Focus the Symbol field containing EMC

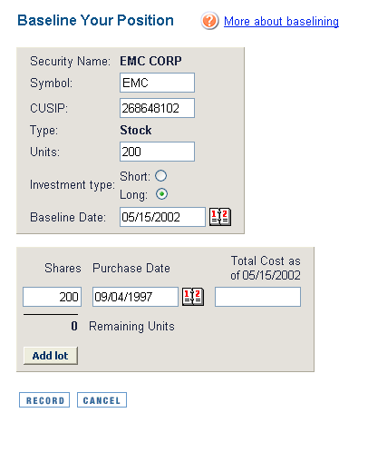click(x=157, y=83)
